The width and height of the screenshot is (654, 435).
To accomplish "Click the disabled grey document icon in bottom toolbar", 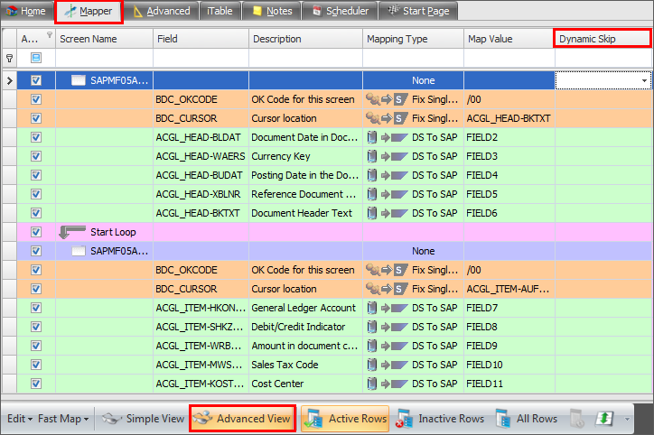I will pyautogui.click(x=577, y=419).
